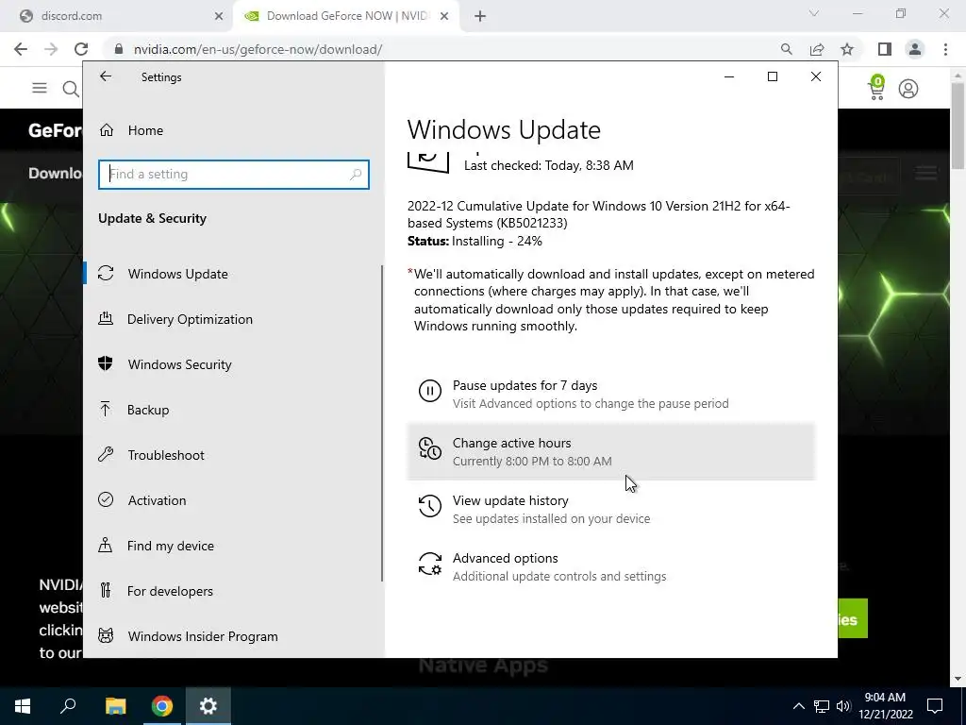Viewport: 966px width, 725px height.
Task: Open Advanced options
Action: 611,566
